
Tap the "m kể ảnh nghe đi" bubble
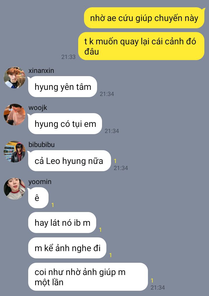coord(67,248)
